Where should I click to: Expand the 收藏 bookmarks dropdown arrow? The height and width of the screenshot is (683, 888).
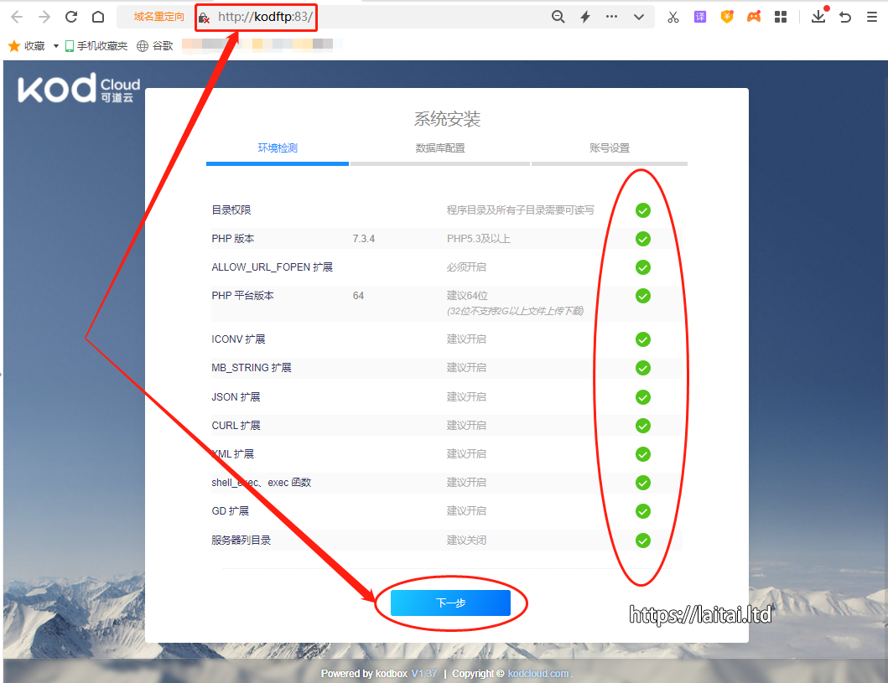tap(56, 46)
